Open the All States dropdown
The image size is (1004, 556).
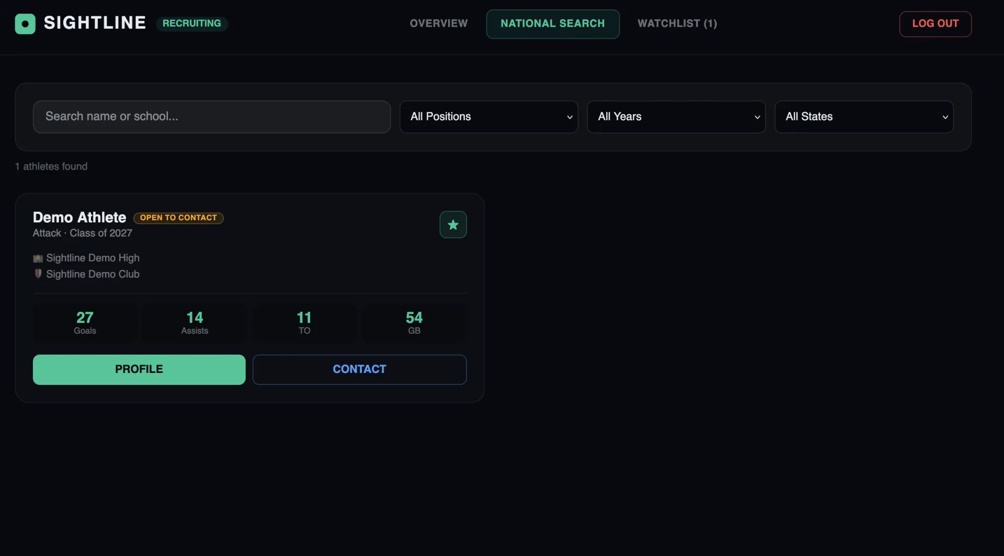pyautogui.click(x=864, y=117)
